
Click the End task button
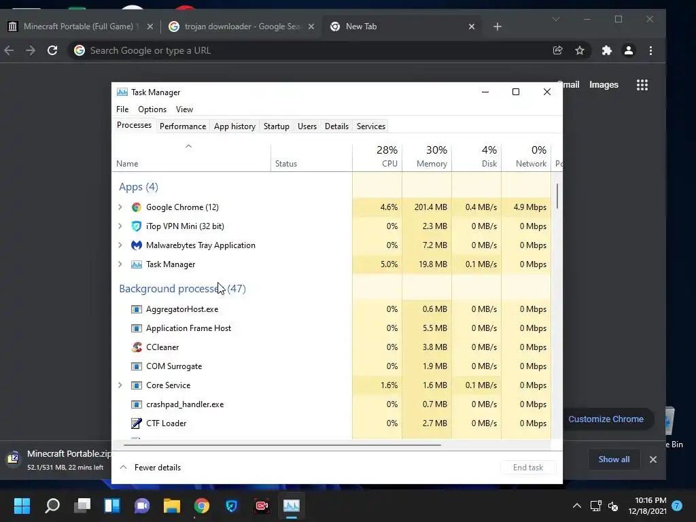pyautogui.click(x=528, y=468)
